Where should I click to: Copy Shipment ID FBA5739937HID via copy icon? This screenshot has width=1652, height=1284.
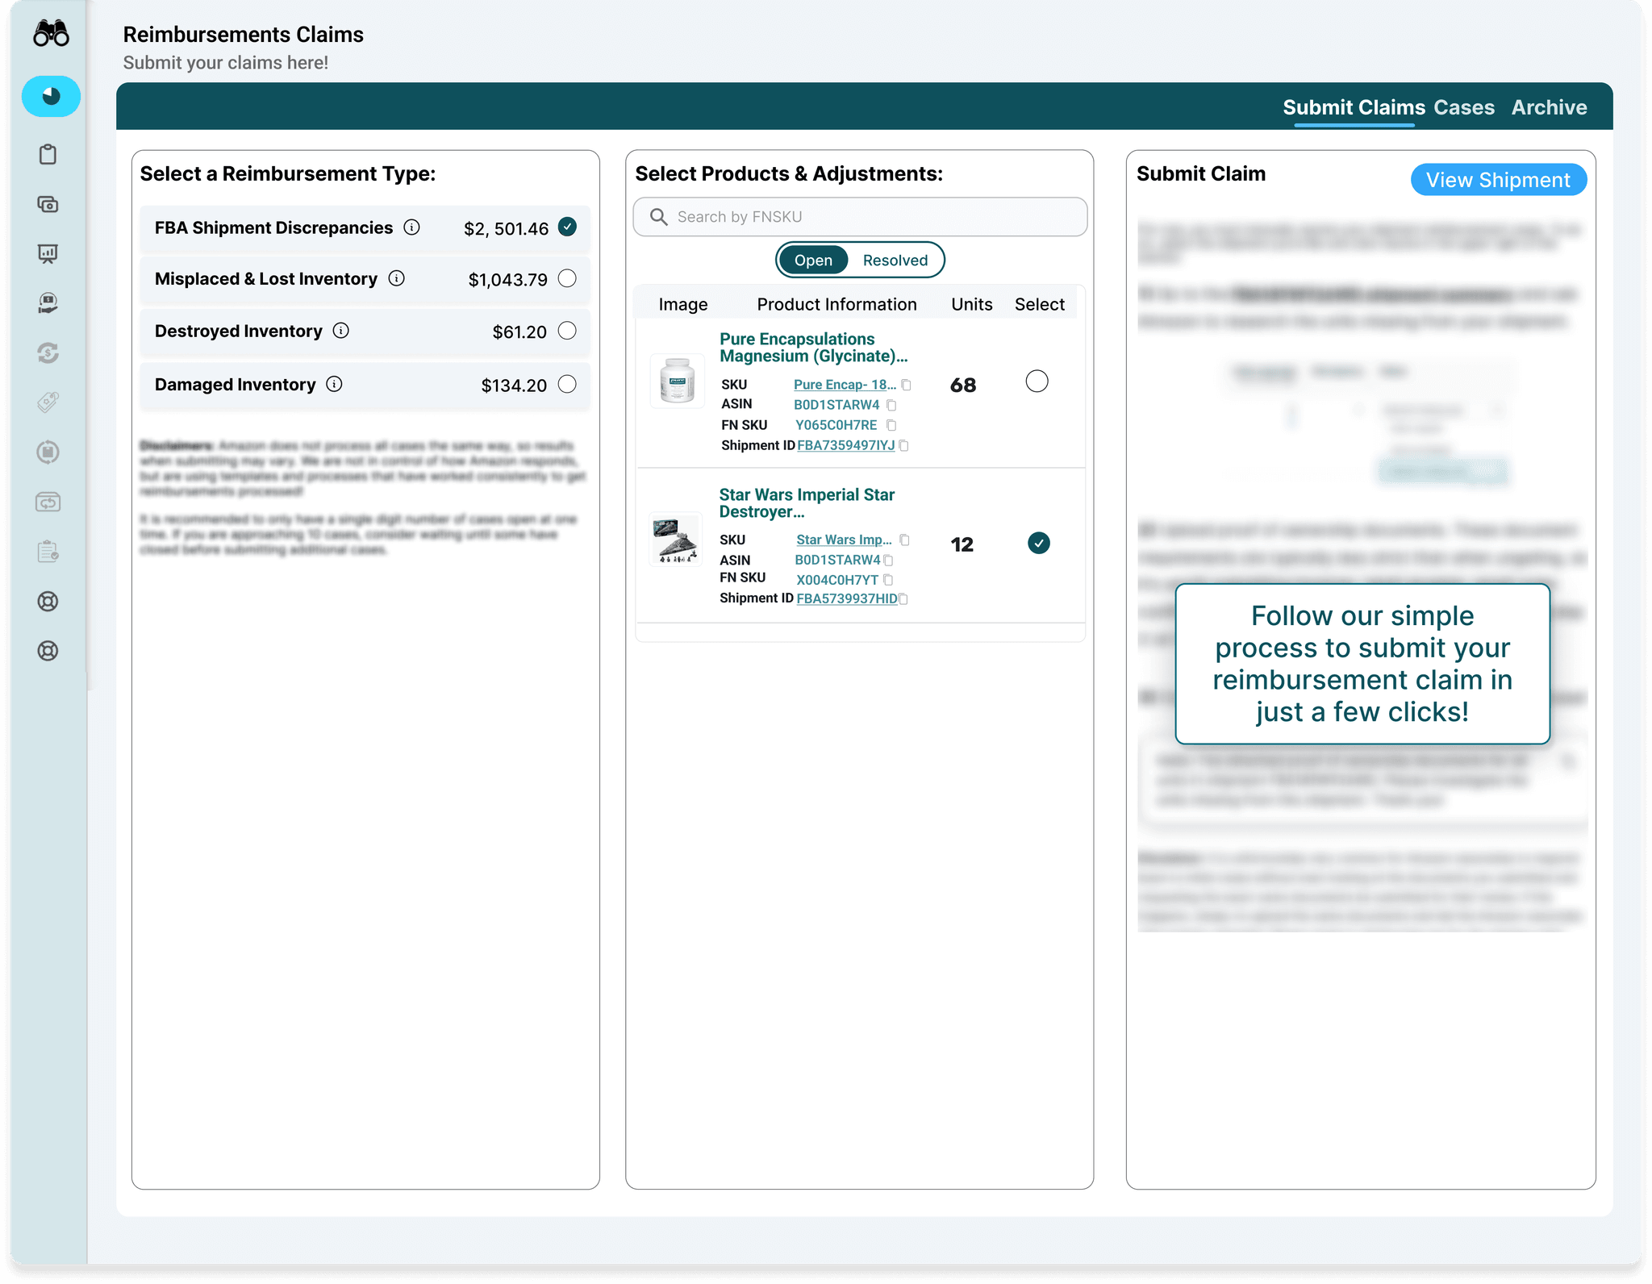tap(903, 599)
